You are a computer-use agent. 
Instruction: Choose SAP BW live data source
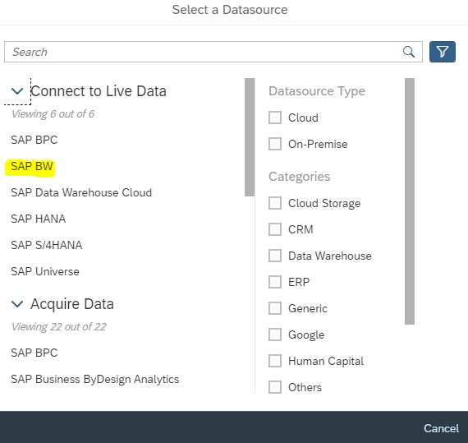tap(32, 166)
